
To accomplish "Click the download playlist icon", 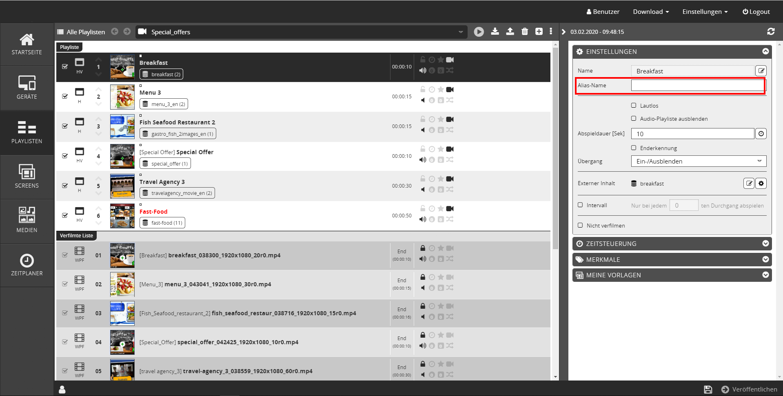I will click(495, 31).
